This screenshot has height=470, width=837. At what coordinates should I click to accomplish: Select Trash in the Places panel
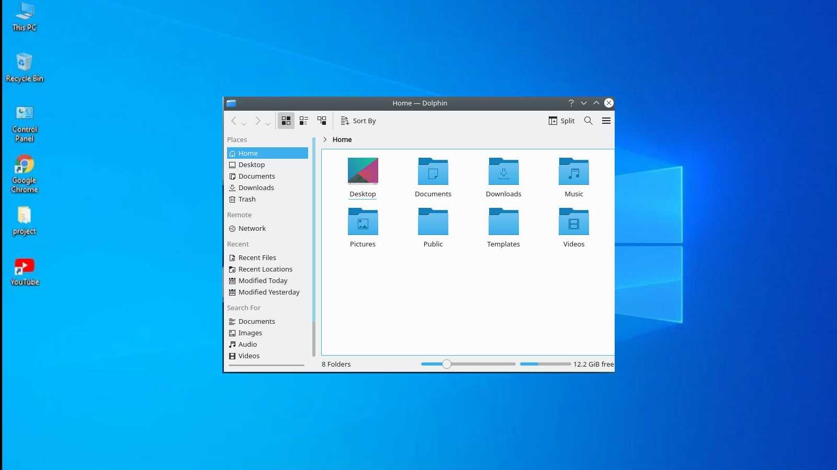[247, 199]
